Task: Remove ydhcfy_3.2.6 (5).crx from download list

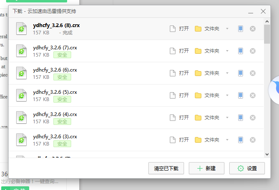Action: click(253, 95)
